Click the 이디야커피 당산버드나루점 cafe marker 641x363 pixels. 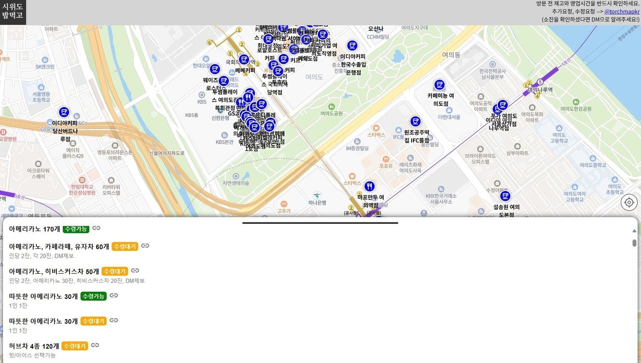pyautogui.click(x=64, y=112)
